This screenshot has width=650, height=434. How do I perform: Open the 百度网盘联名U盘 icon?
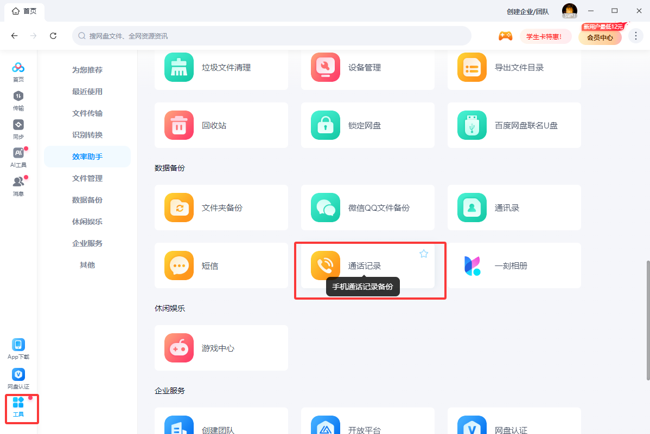tap(471, 125)
